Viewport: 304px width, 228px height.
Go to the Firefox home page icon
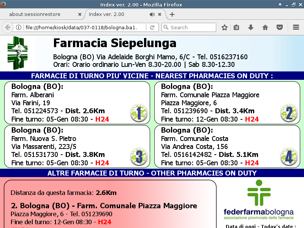(265, 27)
